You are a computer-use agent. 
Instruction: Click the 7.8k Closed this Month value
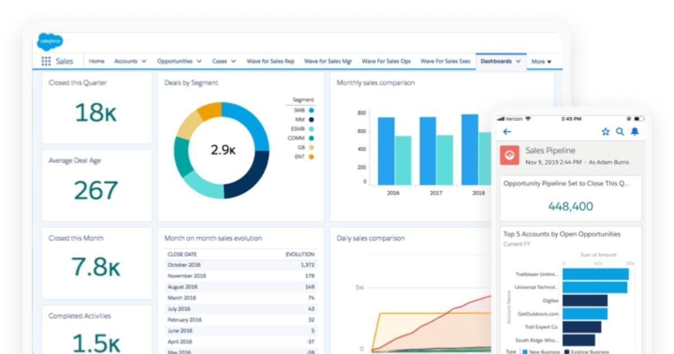click(95, 267)
